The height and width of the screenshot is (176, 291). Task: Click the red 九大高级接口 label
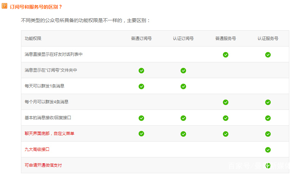pos(37,149)
